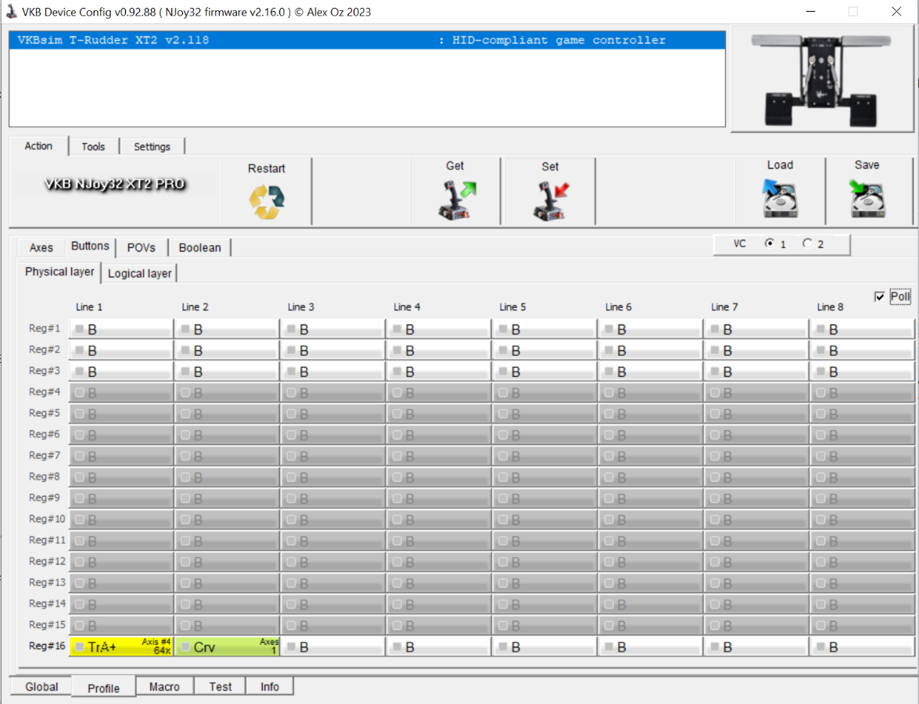Click greyed Reg#15 Line 8 cell
919x704 pixels.
pos(862,626)
